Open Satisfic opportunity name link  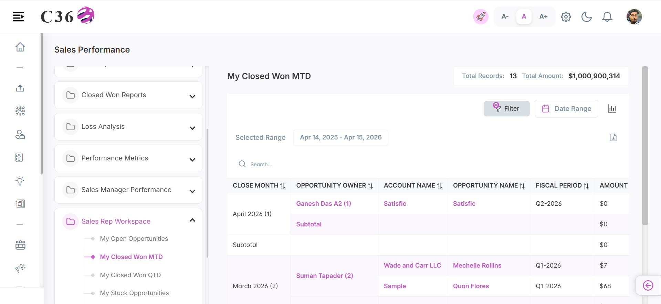(x=464, y=204)
